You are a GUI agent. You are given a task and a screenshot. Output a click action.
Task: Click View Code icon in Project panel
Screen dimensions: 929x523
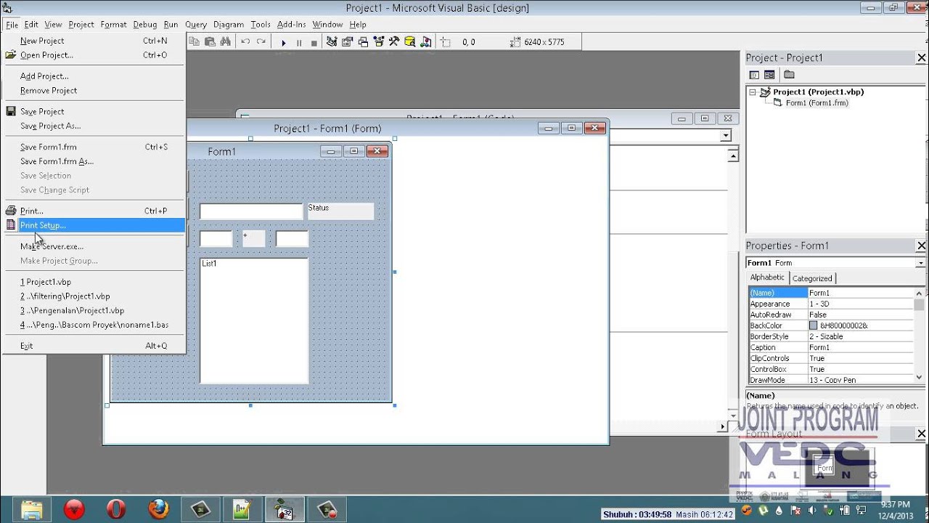pos(754,75)
